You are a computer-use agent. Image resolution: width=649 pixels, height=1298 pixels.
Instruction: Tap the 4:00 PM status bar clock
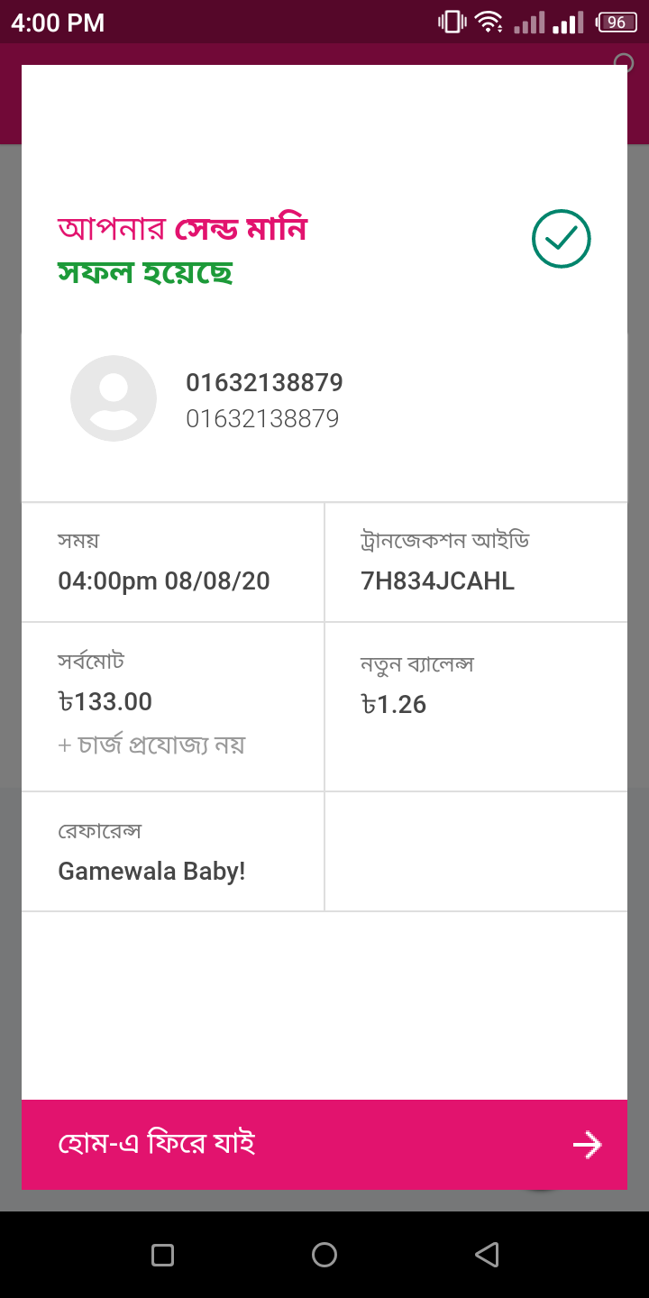(58, 23)
